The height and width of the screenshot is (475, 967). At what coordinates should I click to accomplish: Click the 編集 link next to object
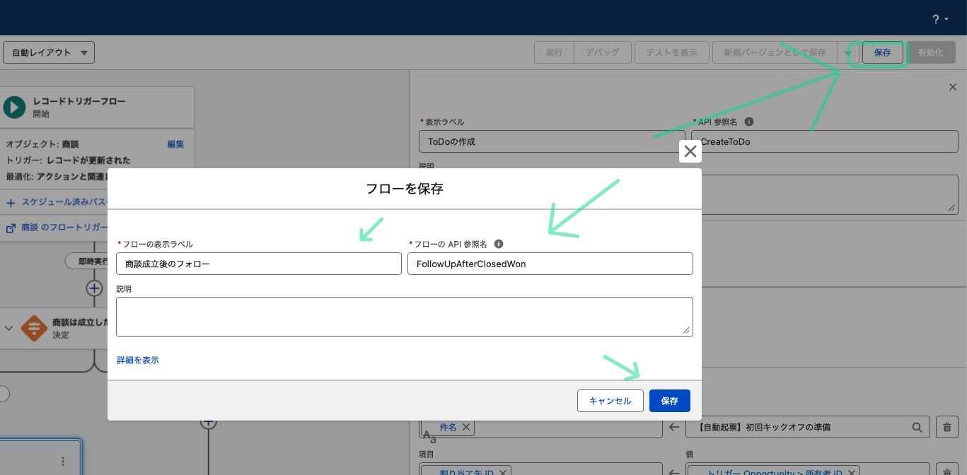175,144
